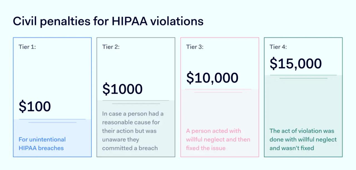This screenshot has width=356, height=170.
Task: Click the Civil penalties for HIPAA violations heading
Action: 108,21
